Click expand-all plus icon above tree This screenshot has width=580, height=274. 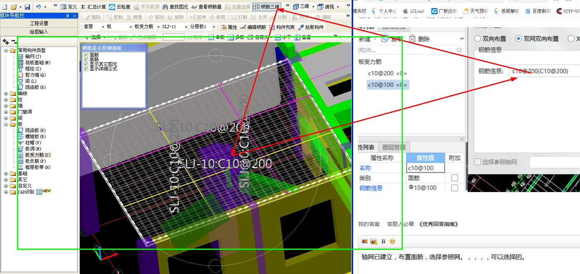point(5,42)
